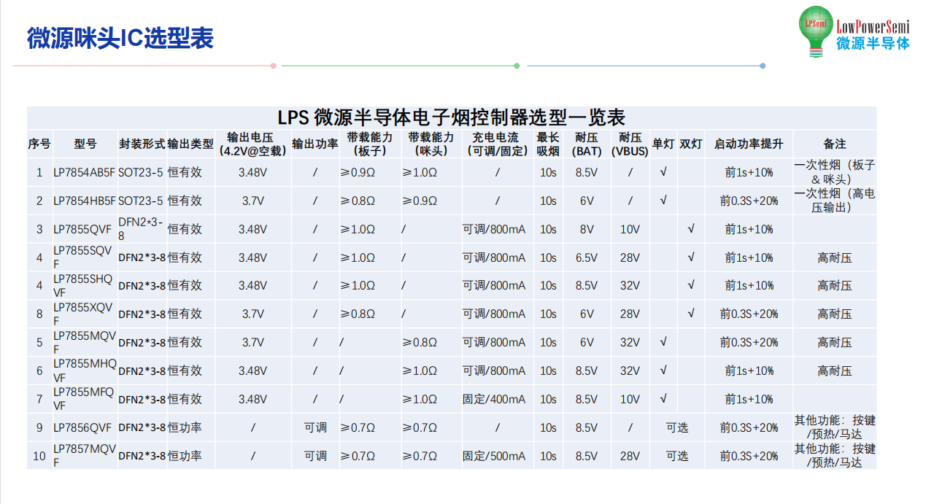Image resolution: width=934 pixels, height=504 pixels.
Task: Click the 启动功率提升 column header
Action: click(749, 144)
